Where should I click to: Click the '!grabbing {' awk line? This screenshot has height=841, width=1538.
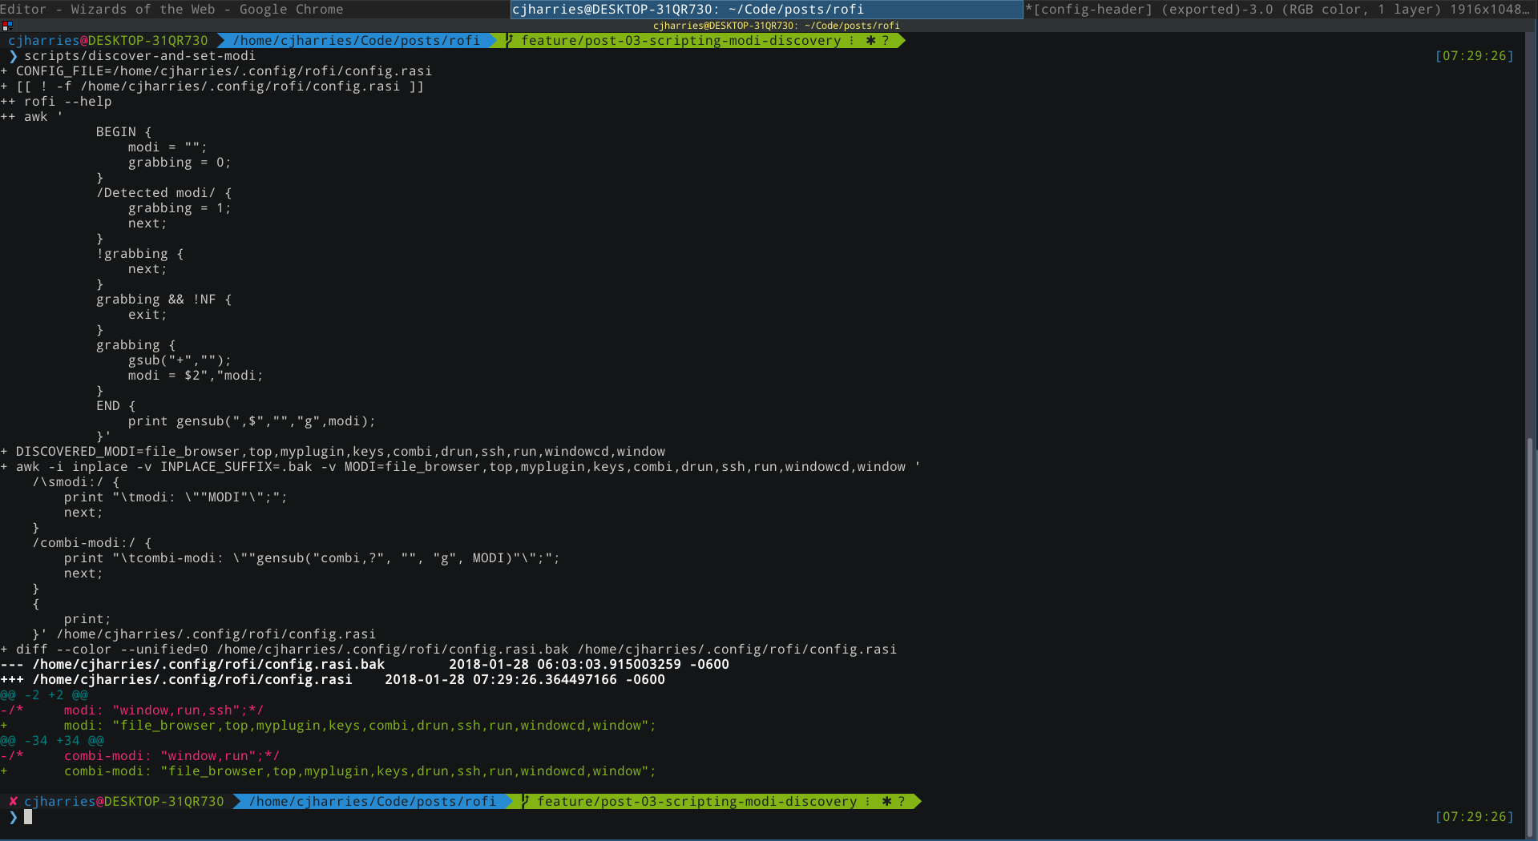(140, 254)
